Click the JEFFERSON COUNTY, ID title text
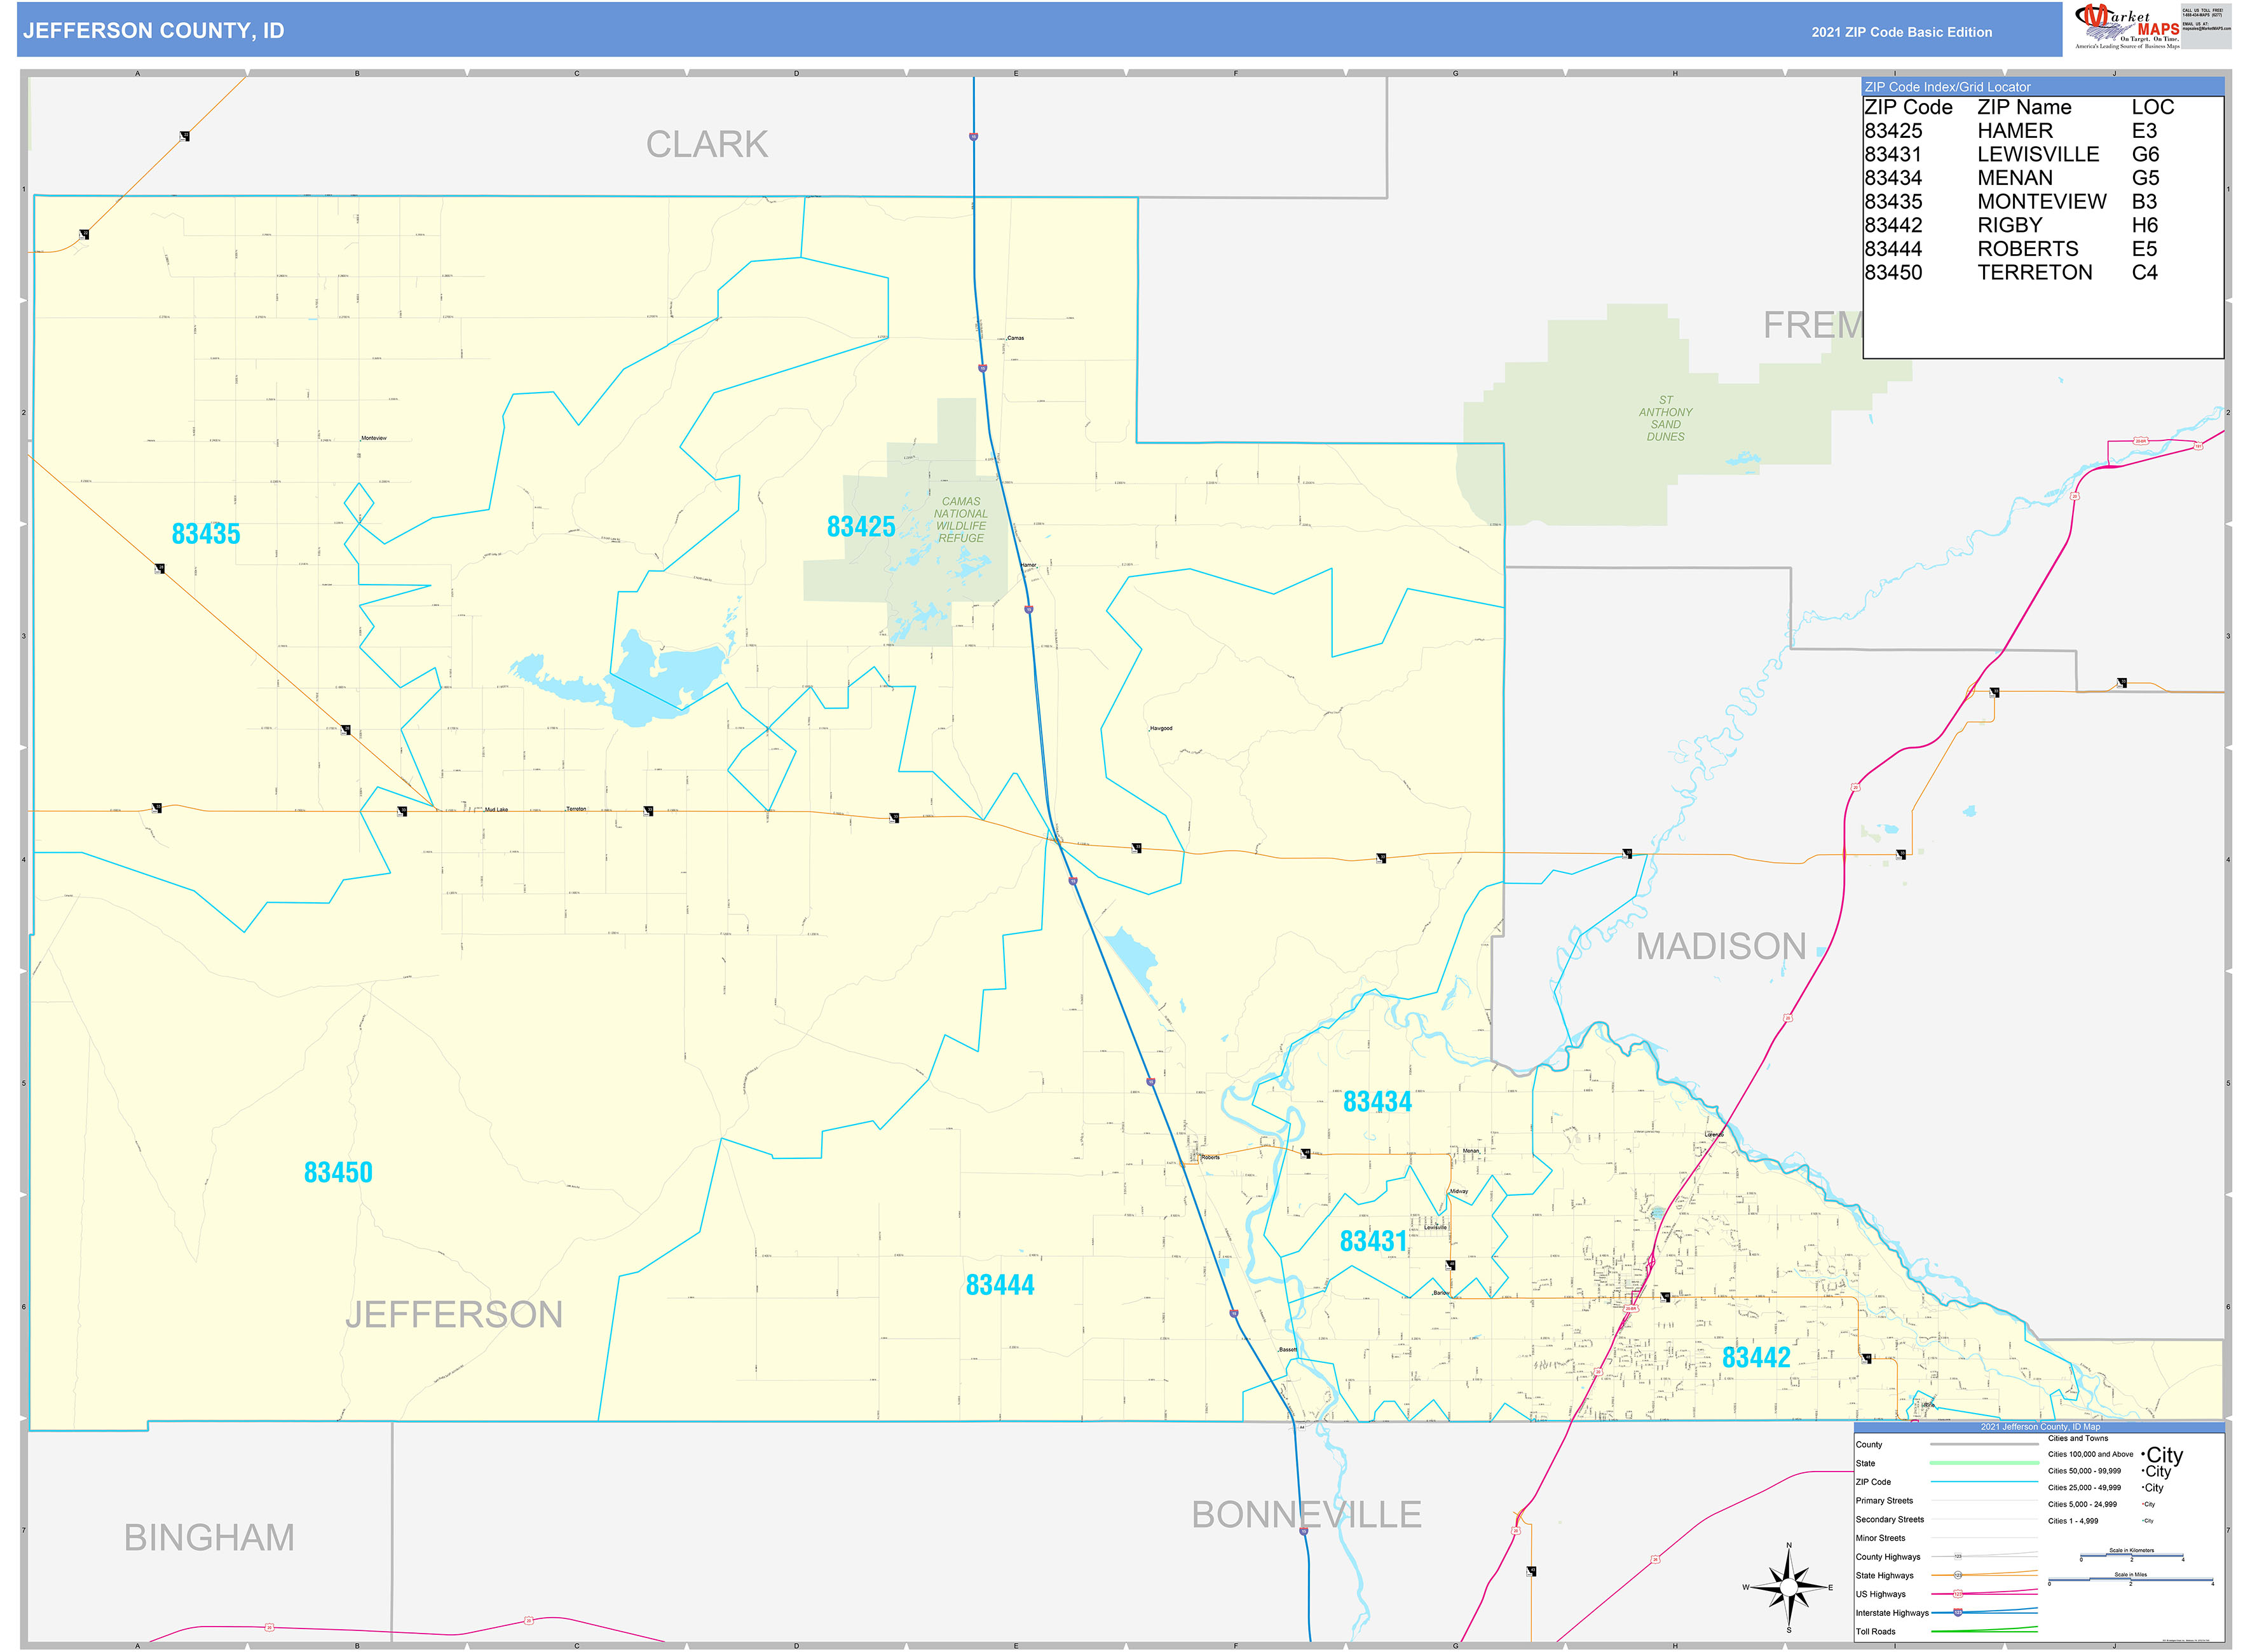2243x1652 pixels. pyautogui.click(x=154, y=31)
